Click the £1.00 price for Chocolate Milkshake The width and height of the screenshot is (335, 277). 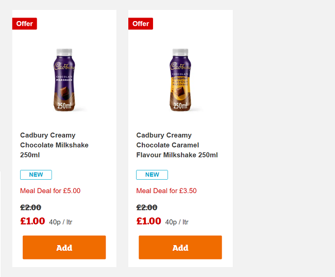32,221
